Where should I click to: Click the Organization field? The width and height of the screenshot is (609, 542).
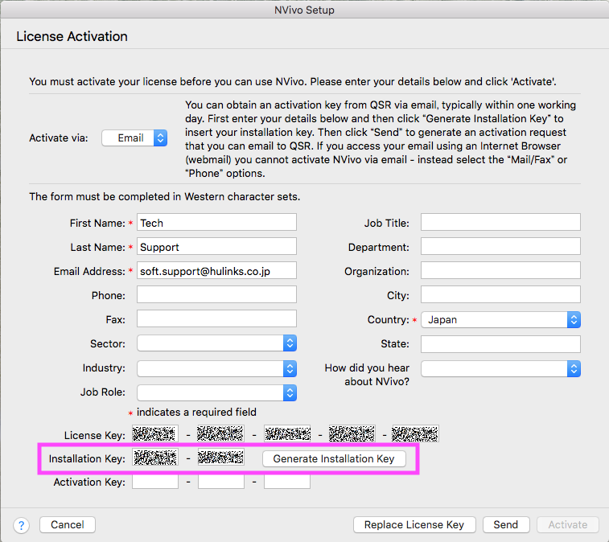click(x=500, y=271)
